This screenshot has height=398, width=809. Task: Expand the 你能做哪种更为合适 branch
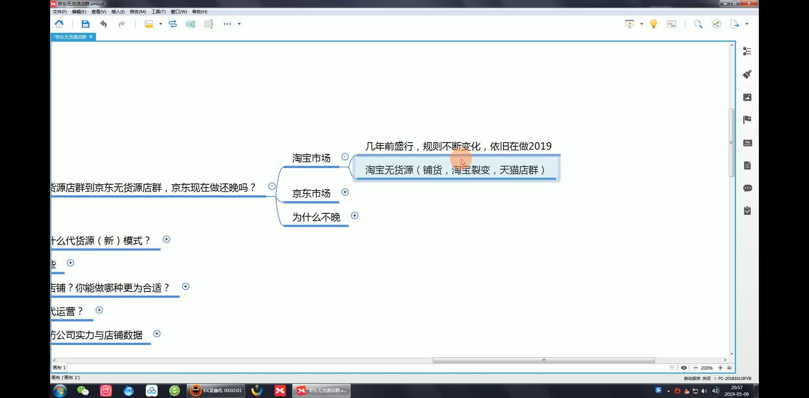185,286
